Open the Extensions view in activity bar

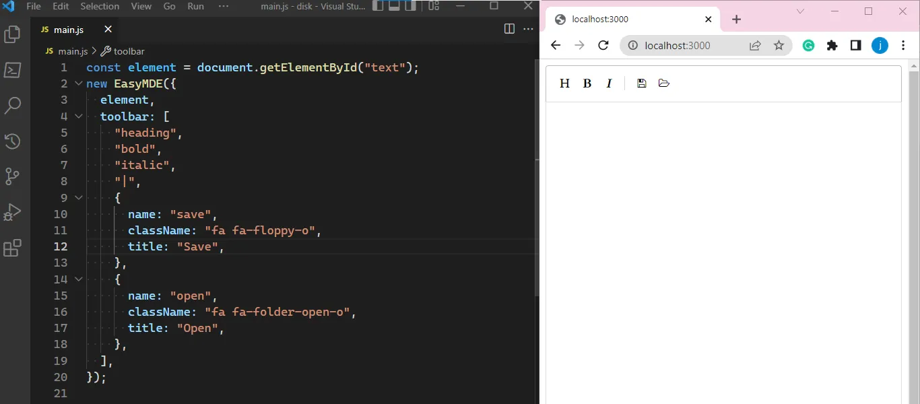pyautogui.click(x=12, y=248)
